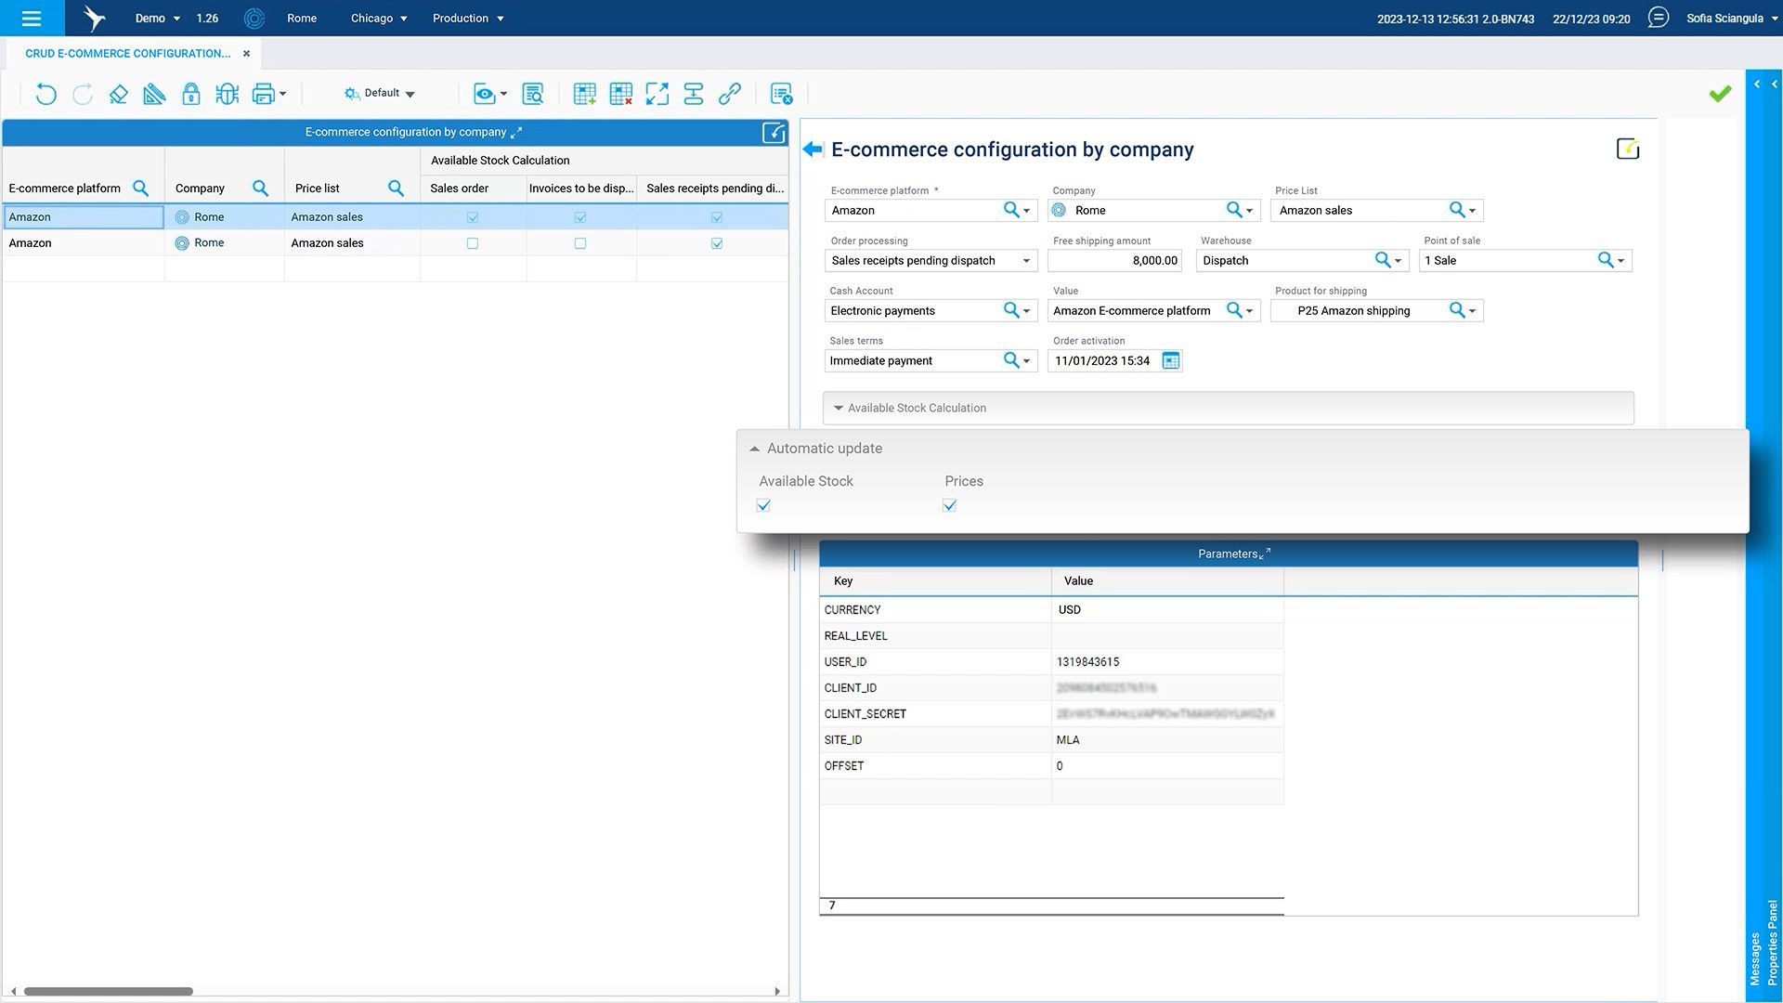Click the green checkmark save icon
This screenshot has height=1003, width=1783.
click(1720, 94)
